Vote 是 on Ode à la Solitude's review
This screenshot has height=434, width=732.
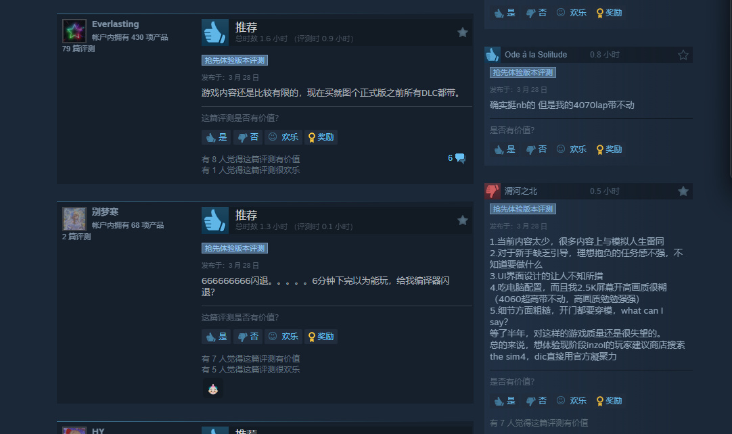tap(505, 149)
